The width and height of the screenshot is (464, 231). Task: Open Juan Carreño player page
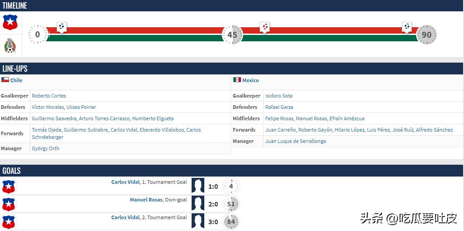(x=281, y=129)
